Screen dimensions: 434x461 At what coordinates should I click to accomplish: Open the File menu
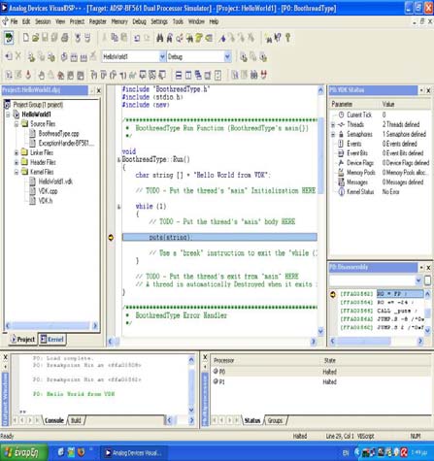pyautogui.click(x=14, y=21)
